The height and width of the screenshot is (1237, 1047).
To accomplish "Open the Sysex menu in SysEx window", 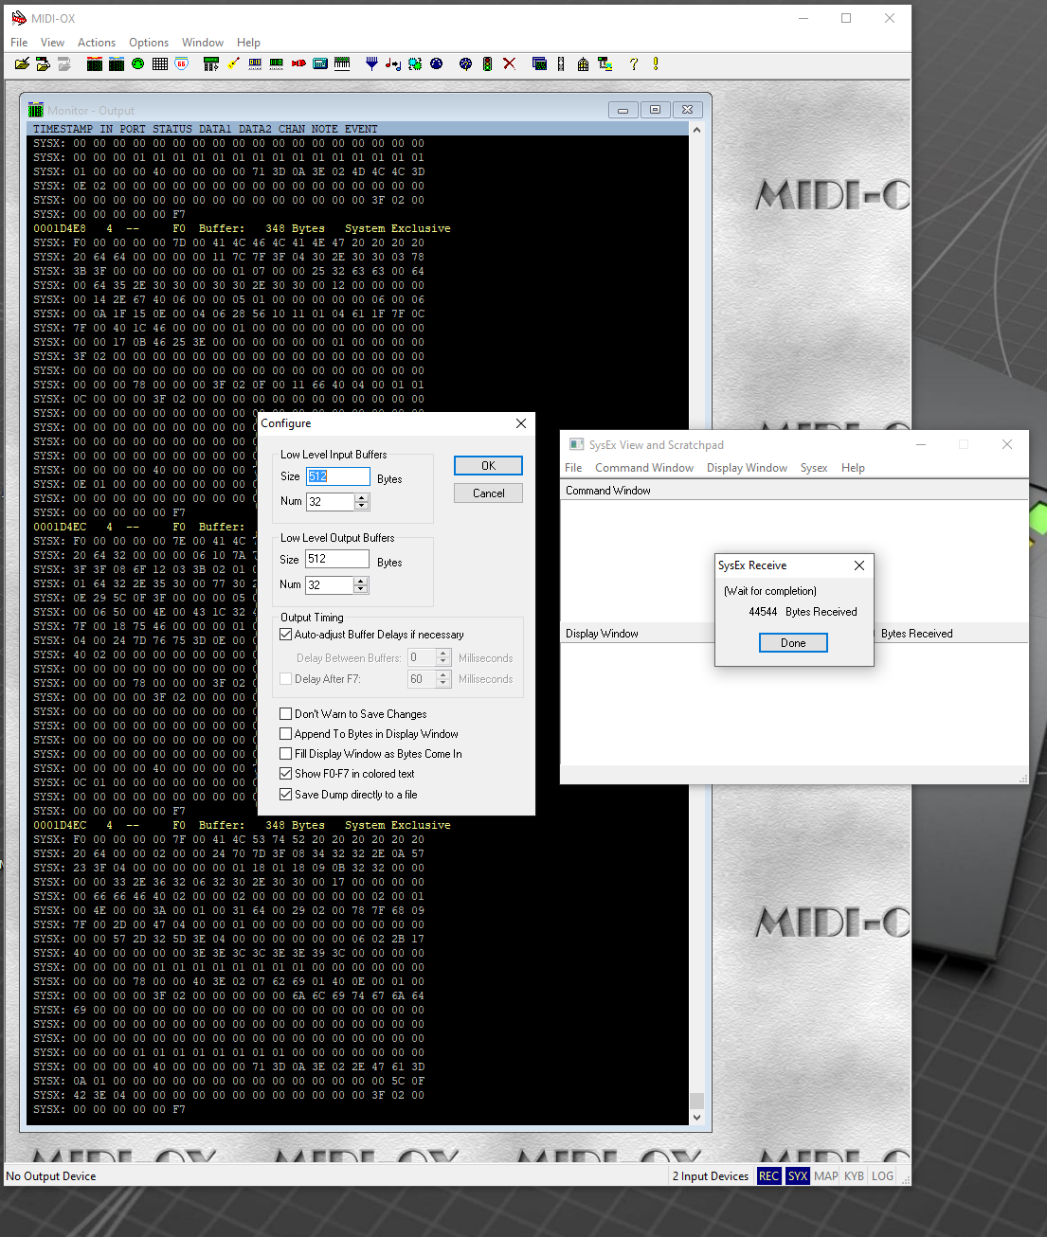I will [x=814, y=468].
